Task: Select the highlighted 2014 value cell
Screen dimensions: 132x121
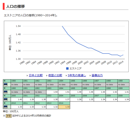Action: [x=64, y=107]
